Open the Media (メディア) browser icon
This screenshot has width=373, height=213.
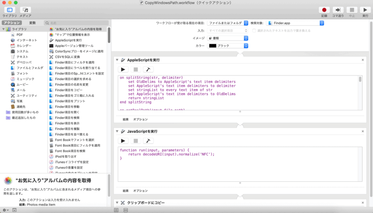(x=25, y=10)
